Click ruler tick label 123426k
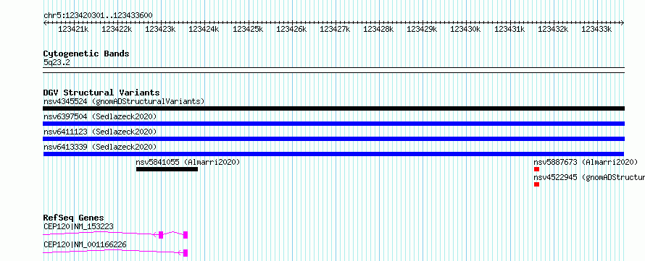 291,29
